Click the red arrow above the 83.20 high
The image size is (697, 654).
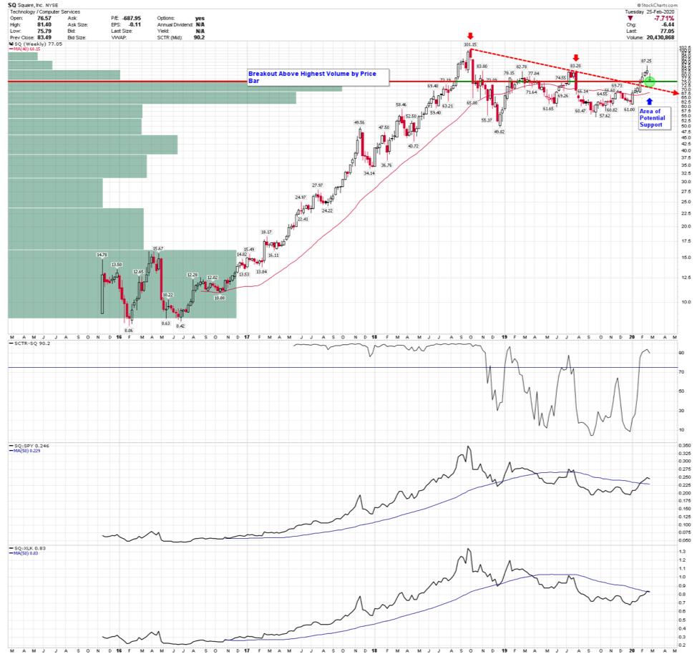pyautogui.click(x=576, y=57)
